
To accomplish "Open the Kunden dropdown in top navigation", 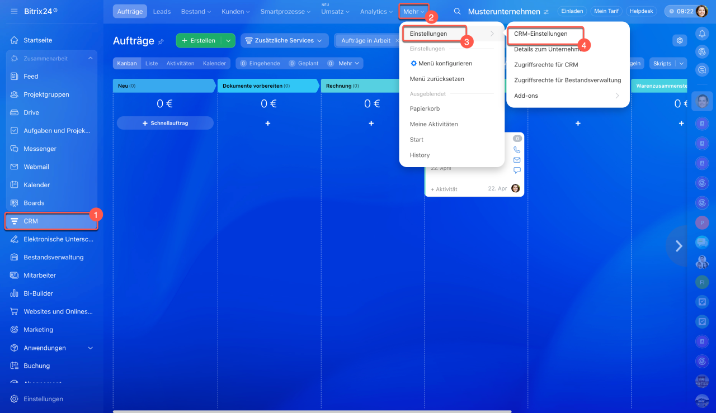I will [235, 11].
